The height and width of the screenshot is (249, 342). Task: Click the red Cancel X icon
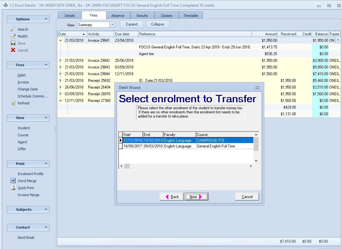tap(13, 50)
